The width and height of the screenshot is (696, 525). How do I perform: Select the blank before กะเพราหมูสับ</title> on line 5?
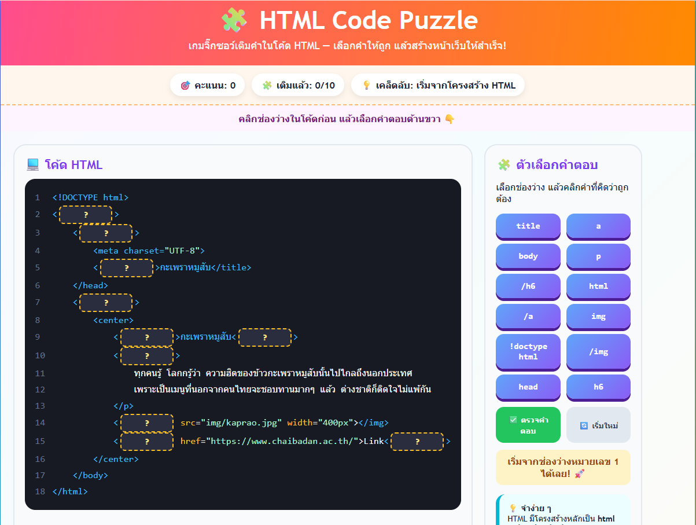click(x=127, y=268)
